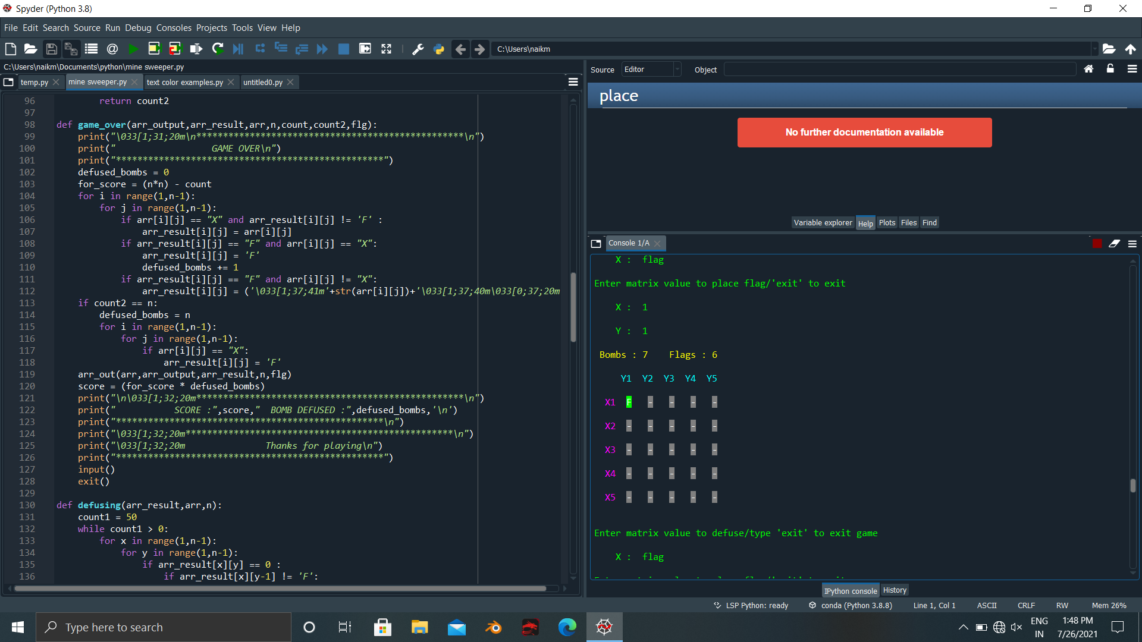Open the editor pane options menu
This screenshot has width=1142, height=642.
572,81
